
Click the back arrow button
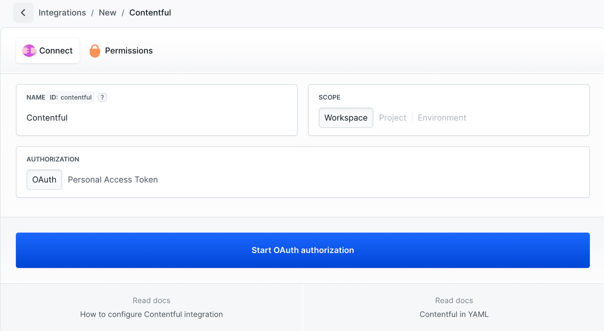23,13
